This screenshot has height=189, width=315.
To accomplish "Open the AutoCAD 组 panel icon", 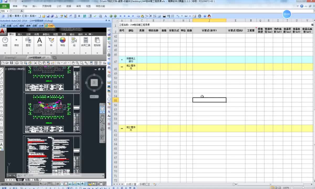I will click(74, 40).
